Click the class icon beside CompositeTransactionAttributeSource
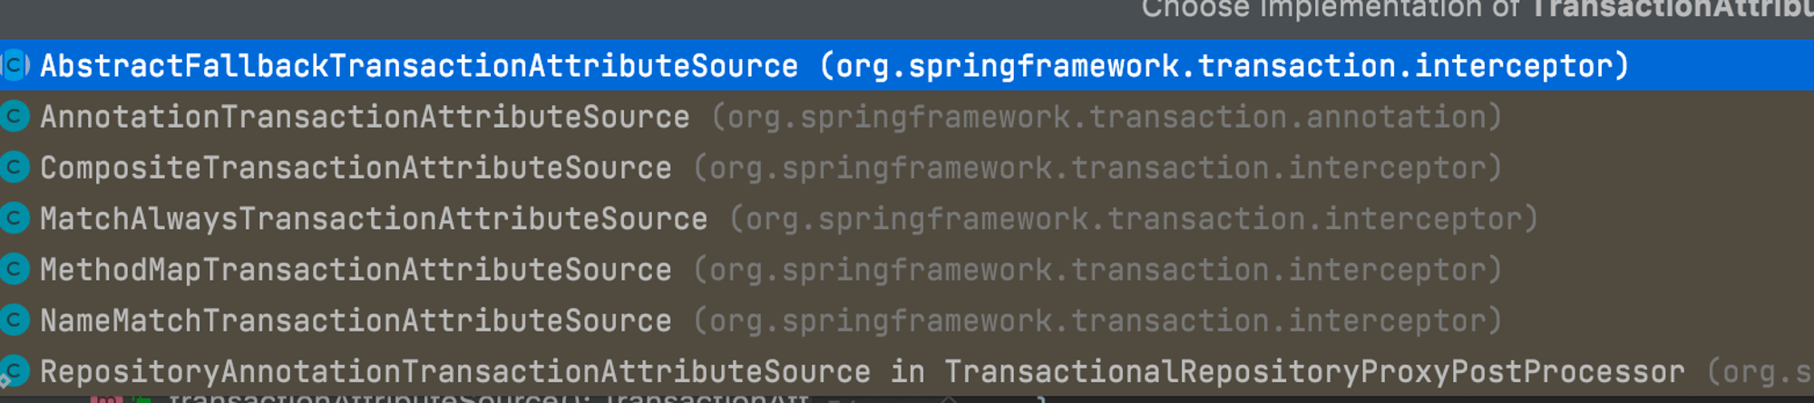This screenshot has height=403, width=1814. 15,168
